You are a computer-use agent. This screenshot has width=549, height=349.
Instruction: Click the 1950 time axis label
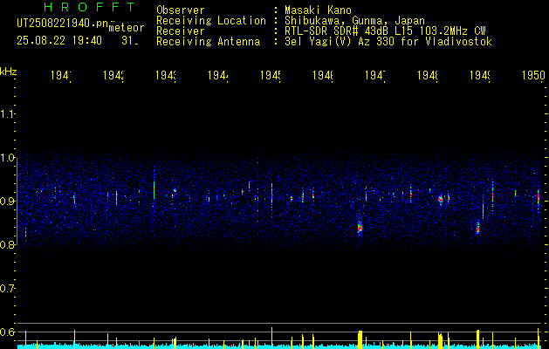coord(533,75)
